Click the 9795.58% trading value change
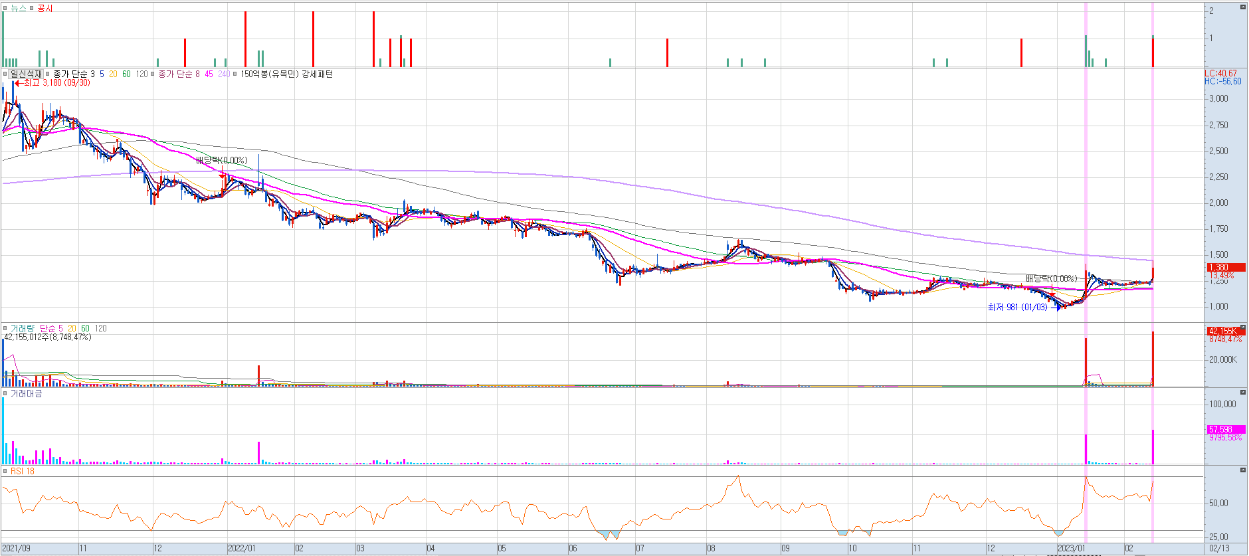This screenshot has height=556, width=1249. [1226, 438]
